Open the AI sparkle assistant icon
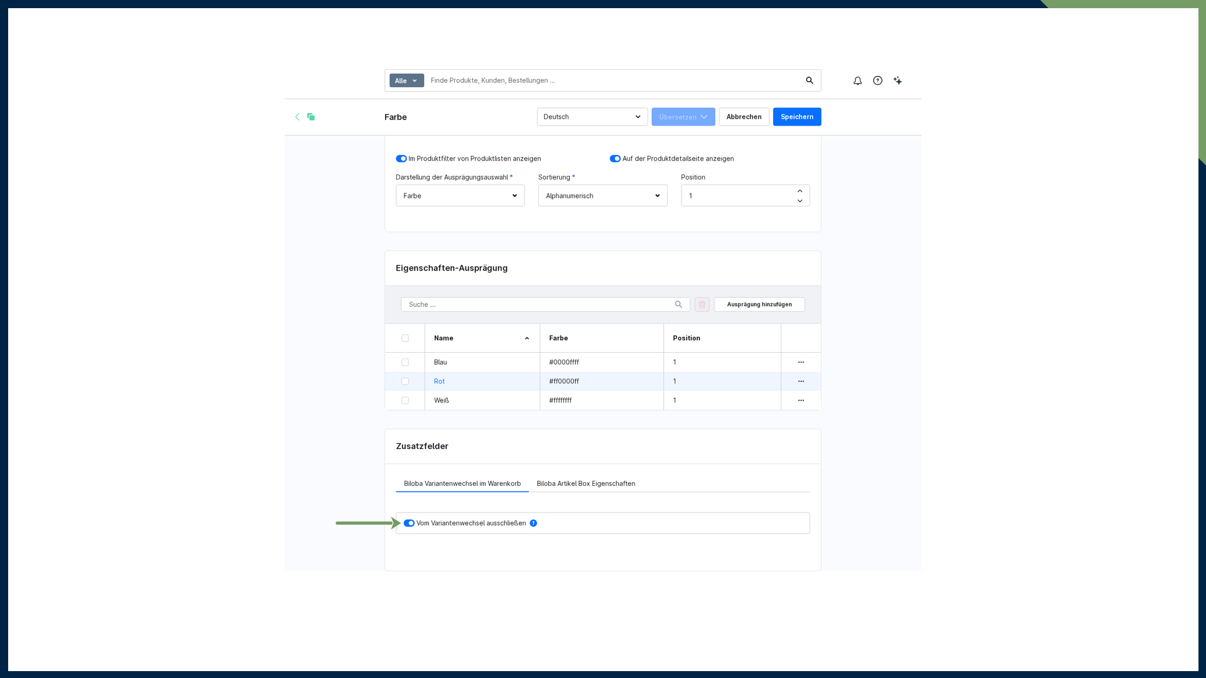The width and height of the screenshot is (1206, 678). [898, 80]
